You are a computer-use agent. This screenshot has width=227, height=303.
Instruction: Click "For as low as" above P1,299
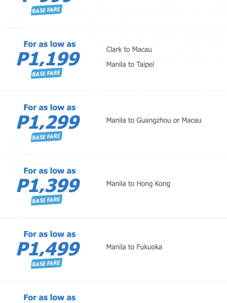pyautogui.click(x=50, y=108)
